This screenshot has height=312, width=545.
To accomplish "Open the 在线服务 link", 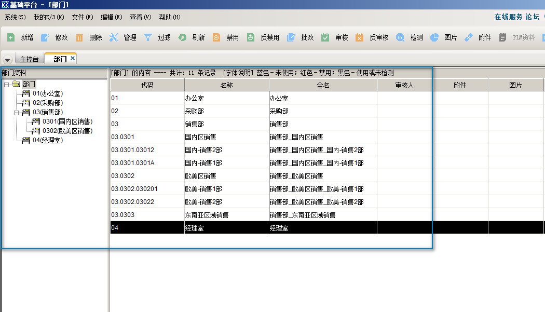I will 508,17.
